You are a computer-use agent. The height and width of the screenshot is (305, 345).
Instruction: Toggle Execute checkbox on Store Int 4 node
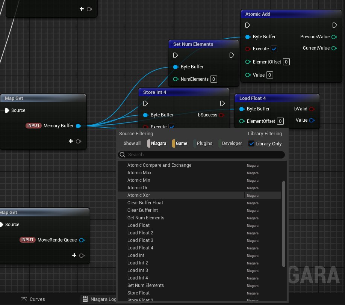coord(172,127)
